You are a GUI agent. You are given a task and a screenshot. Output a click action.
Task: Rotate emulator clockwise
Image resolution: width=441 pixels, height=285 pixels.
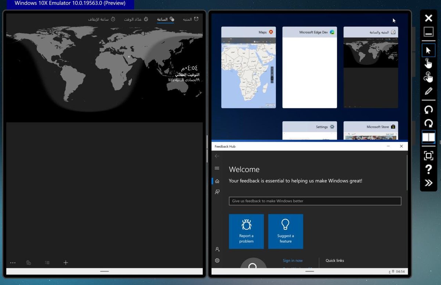429,123
